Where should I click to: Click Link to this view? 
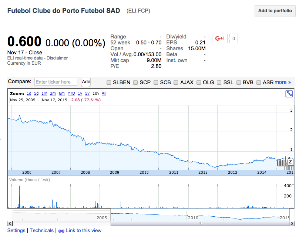[x=84, y=230]
